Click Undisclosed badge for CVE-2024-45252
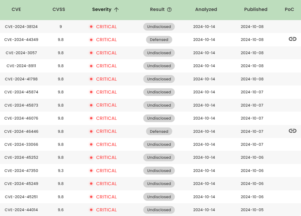Image resolution: width=301 pixels, height=216 pixels. click(x=159, y=157)
